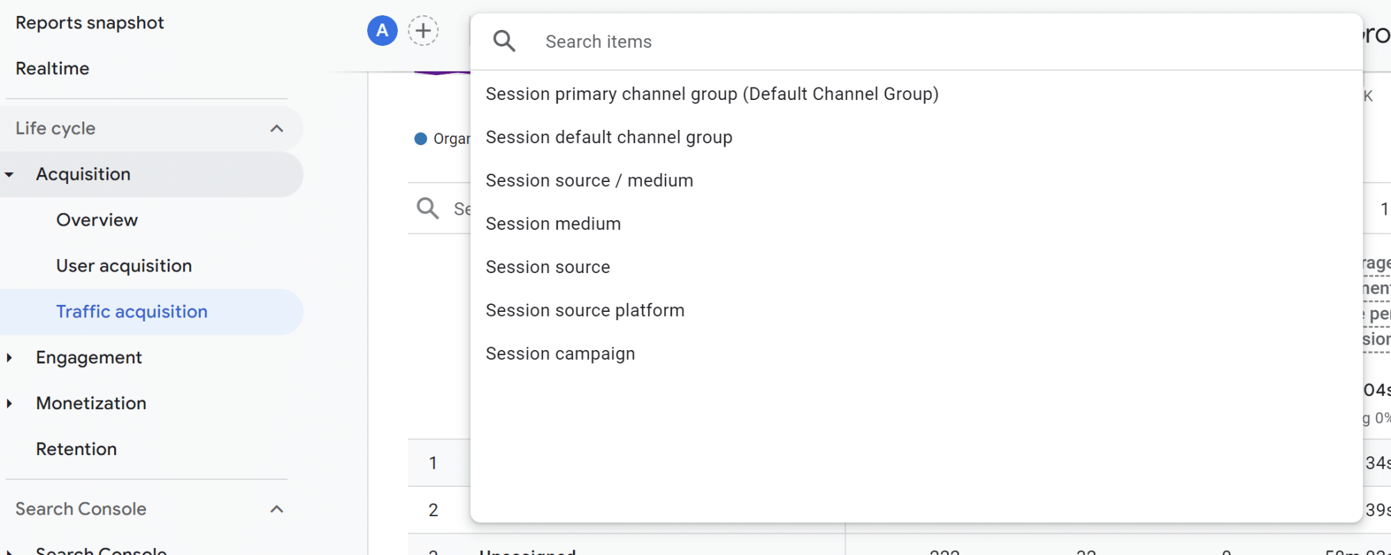Viewport: 1391px width, 555px height.
Task: Select Session source / medium dimension
Action: [x=589, y=181]
